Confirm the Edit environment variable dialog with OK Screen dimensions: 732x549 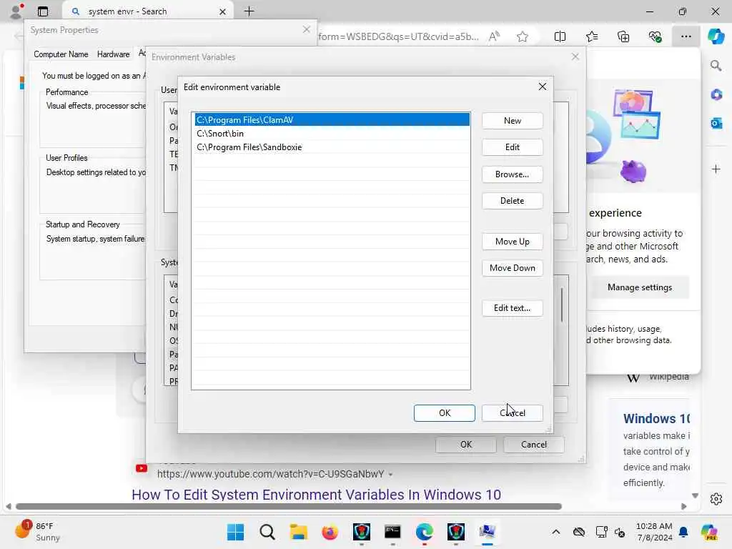click(x=445, y=413)
